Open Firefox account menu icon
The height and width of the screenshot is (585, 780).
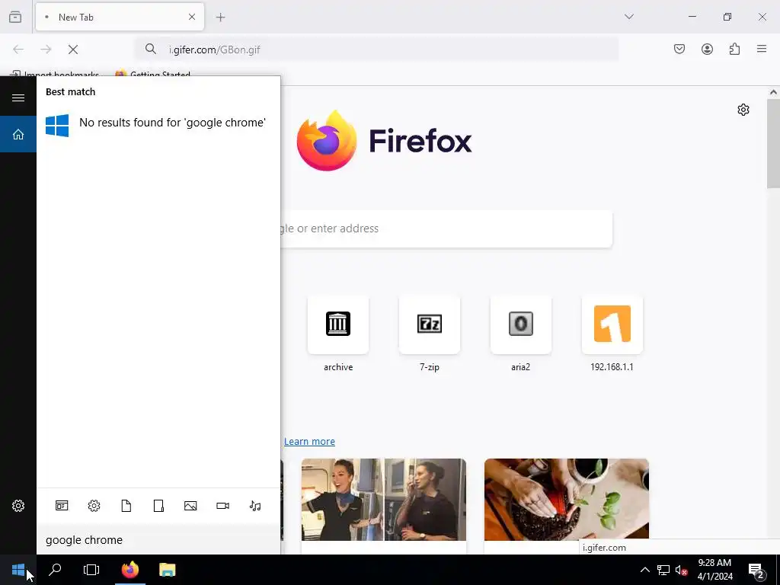pos(707,49)
